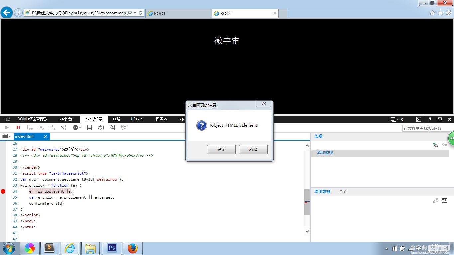Click 取消 in the message dialog

(253, 150)
